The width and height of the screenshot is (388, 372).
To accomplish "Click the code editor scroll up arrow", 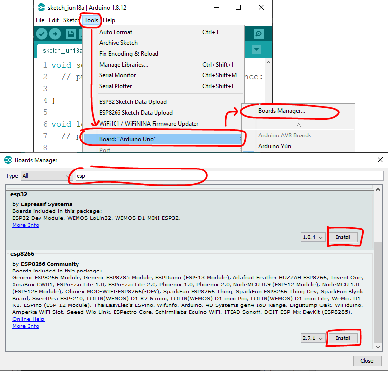I will [268, 62].
